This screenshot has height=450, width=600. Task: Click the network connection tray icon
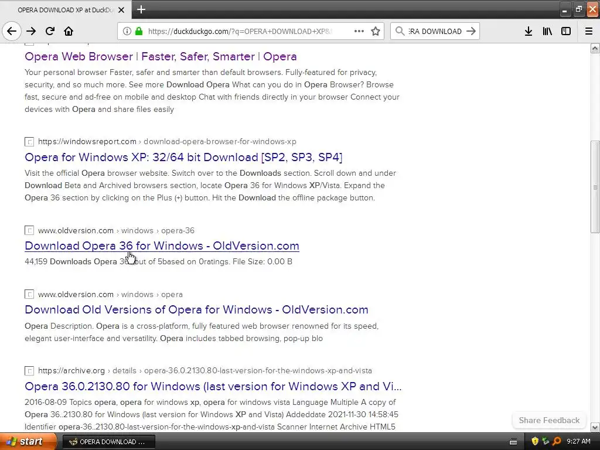(x=546, y=442)
